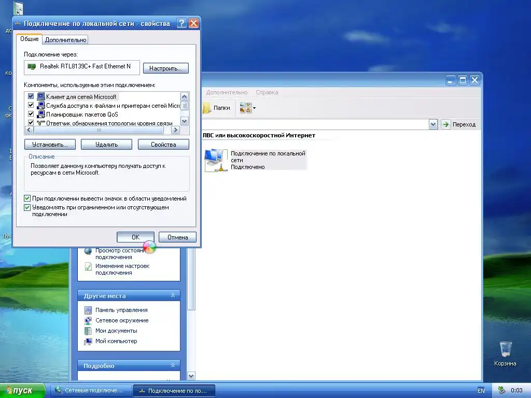This screenshot has height=398, width=531.
Task: Switch to Сетевые подключения taskbar button
Action: 91,391
